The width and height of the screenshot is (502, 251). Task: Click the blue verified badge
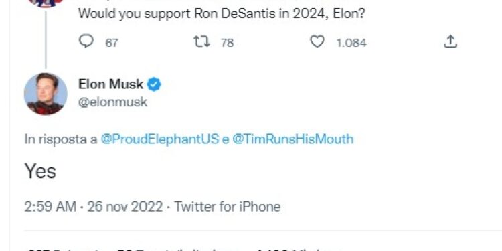(154, 84)
